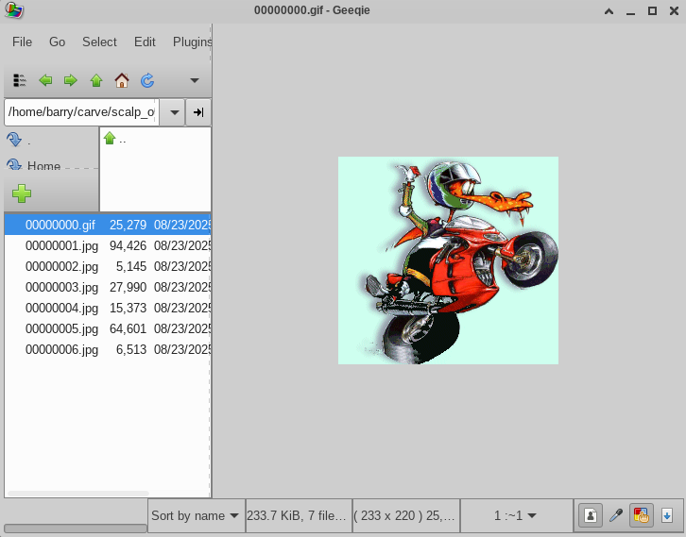Image resolution: width=686 pixels, height=537 pixels.
Task: Open the Select menu
Action: [99, 42]
